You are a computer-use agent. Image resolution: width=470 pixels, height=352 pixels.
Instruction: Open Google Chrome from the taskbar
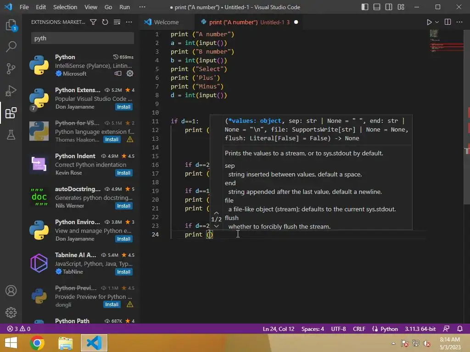tap(37, 343)
